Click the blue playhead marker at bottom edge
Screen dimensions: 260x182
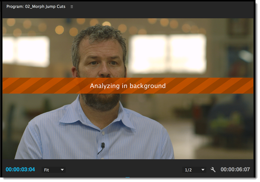tap(128, 178)
